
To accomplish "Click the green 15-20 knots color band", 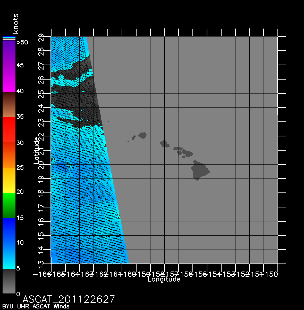I will coord(9,205).
